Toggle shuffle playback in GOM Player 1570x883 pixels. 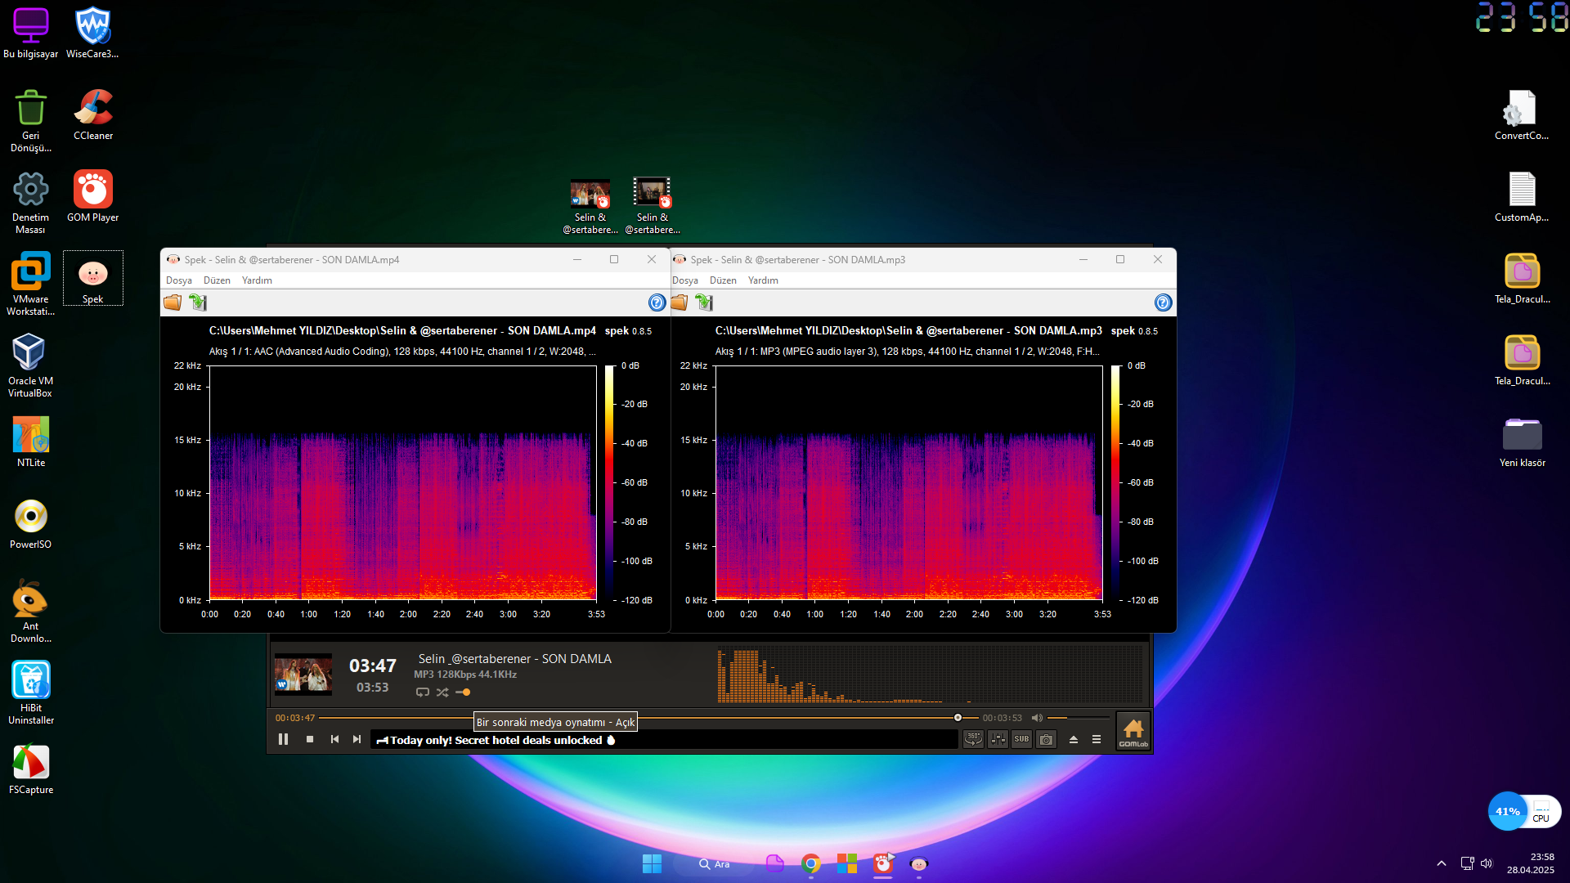[x=442, y=693]
